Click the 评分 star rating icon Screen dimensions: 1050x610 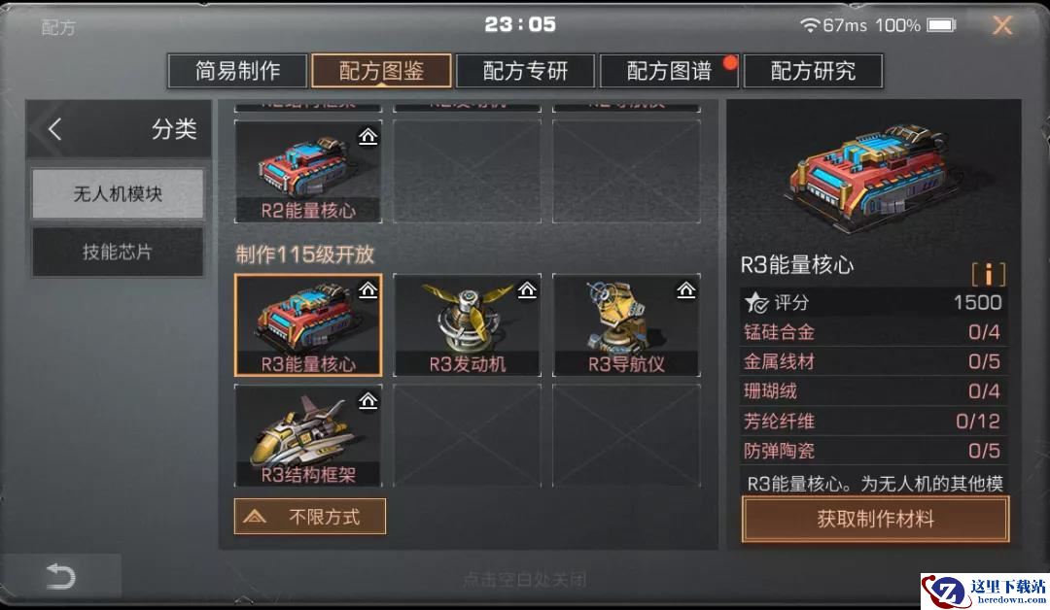pyautogui.click(x=756, y=303)
